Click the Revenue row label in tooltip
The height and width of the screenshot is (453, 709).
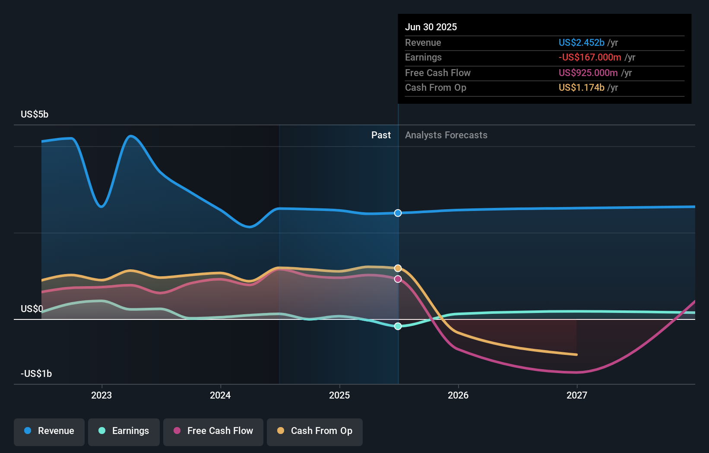(423, 42)
